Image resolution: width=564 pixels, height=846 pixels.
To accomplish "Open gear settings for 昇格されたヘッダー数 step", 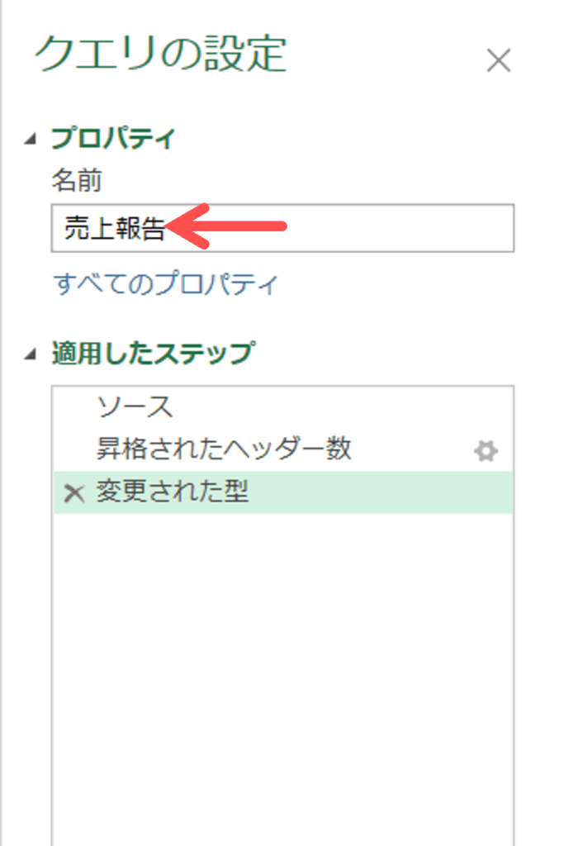I will tap(486, 451).
